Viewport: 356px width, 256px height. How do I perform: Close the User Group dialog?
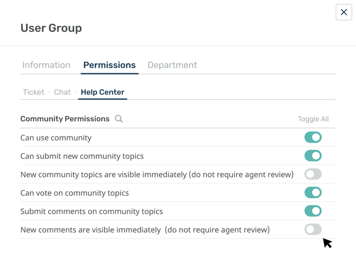pos(344,12)
